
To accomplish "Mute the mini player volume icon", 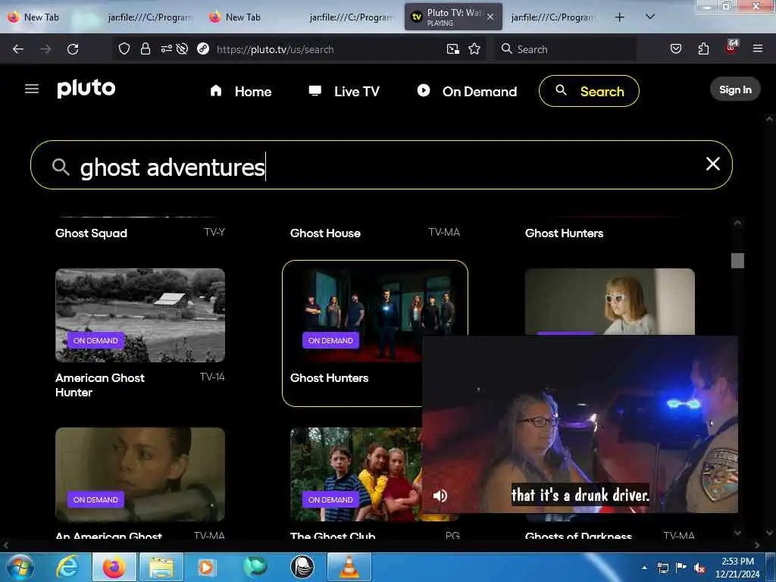I will click(x=440, y=496).
